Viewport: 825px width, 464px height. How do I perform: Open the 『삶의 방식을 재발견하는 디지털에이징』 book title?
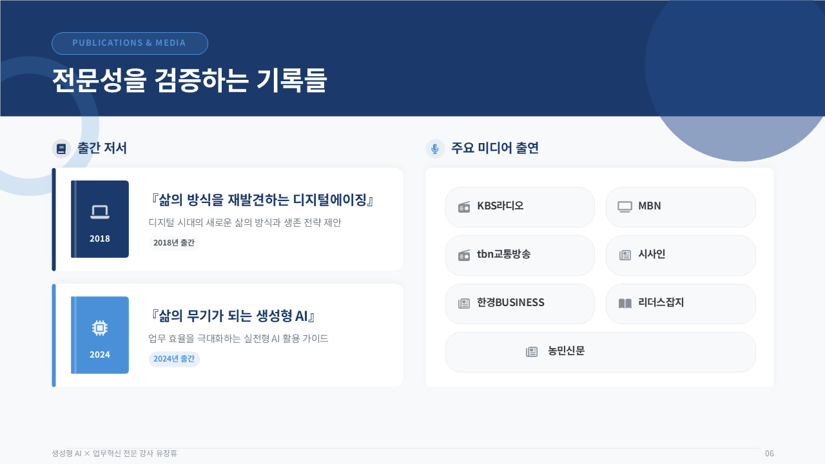tap(262, 200)
